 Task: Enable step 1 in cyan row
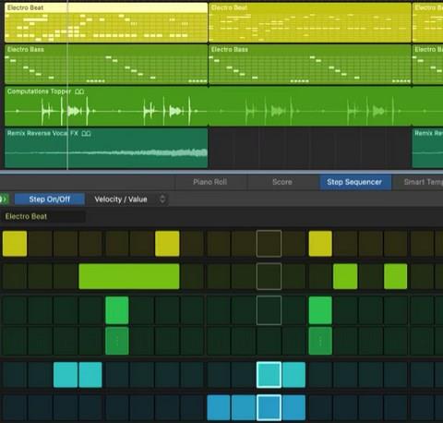pyautogui.click(x=15, y=375)
